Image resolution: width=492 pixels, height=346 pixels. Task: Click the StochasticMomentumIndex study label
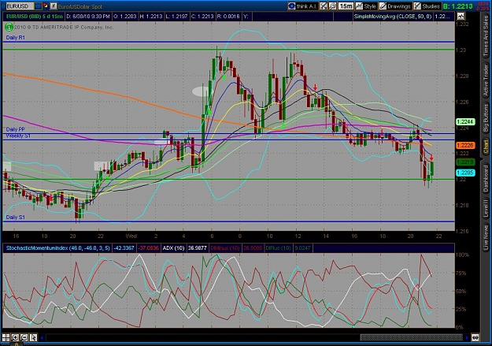point(57,248)
